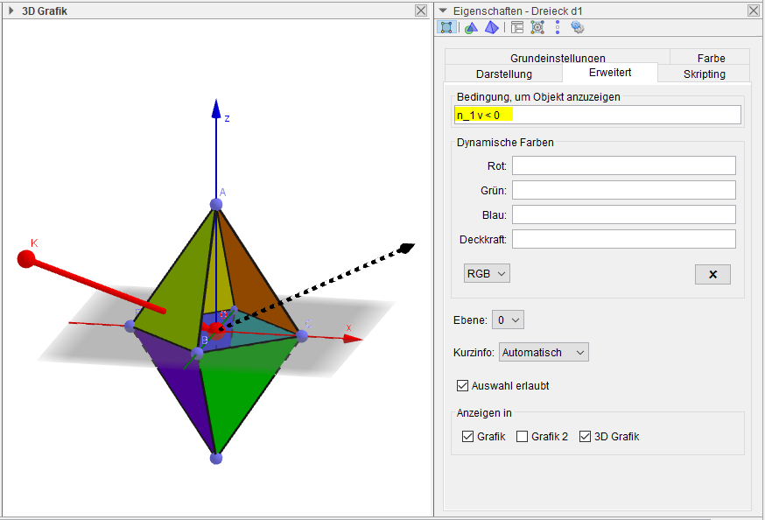
Task: Close the 3D Grafik panel
Action: pyautogui.click(x=421, y=11)
